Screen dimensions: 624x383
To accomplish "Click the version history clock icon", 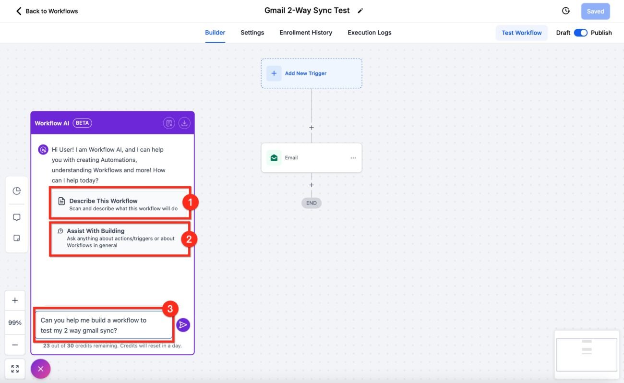I will 565,10.
